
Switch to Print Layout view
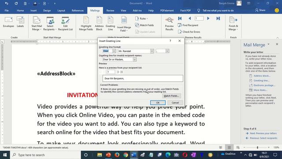[x=229, y=148]
